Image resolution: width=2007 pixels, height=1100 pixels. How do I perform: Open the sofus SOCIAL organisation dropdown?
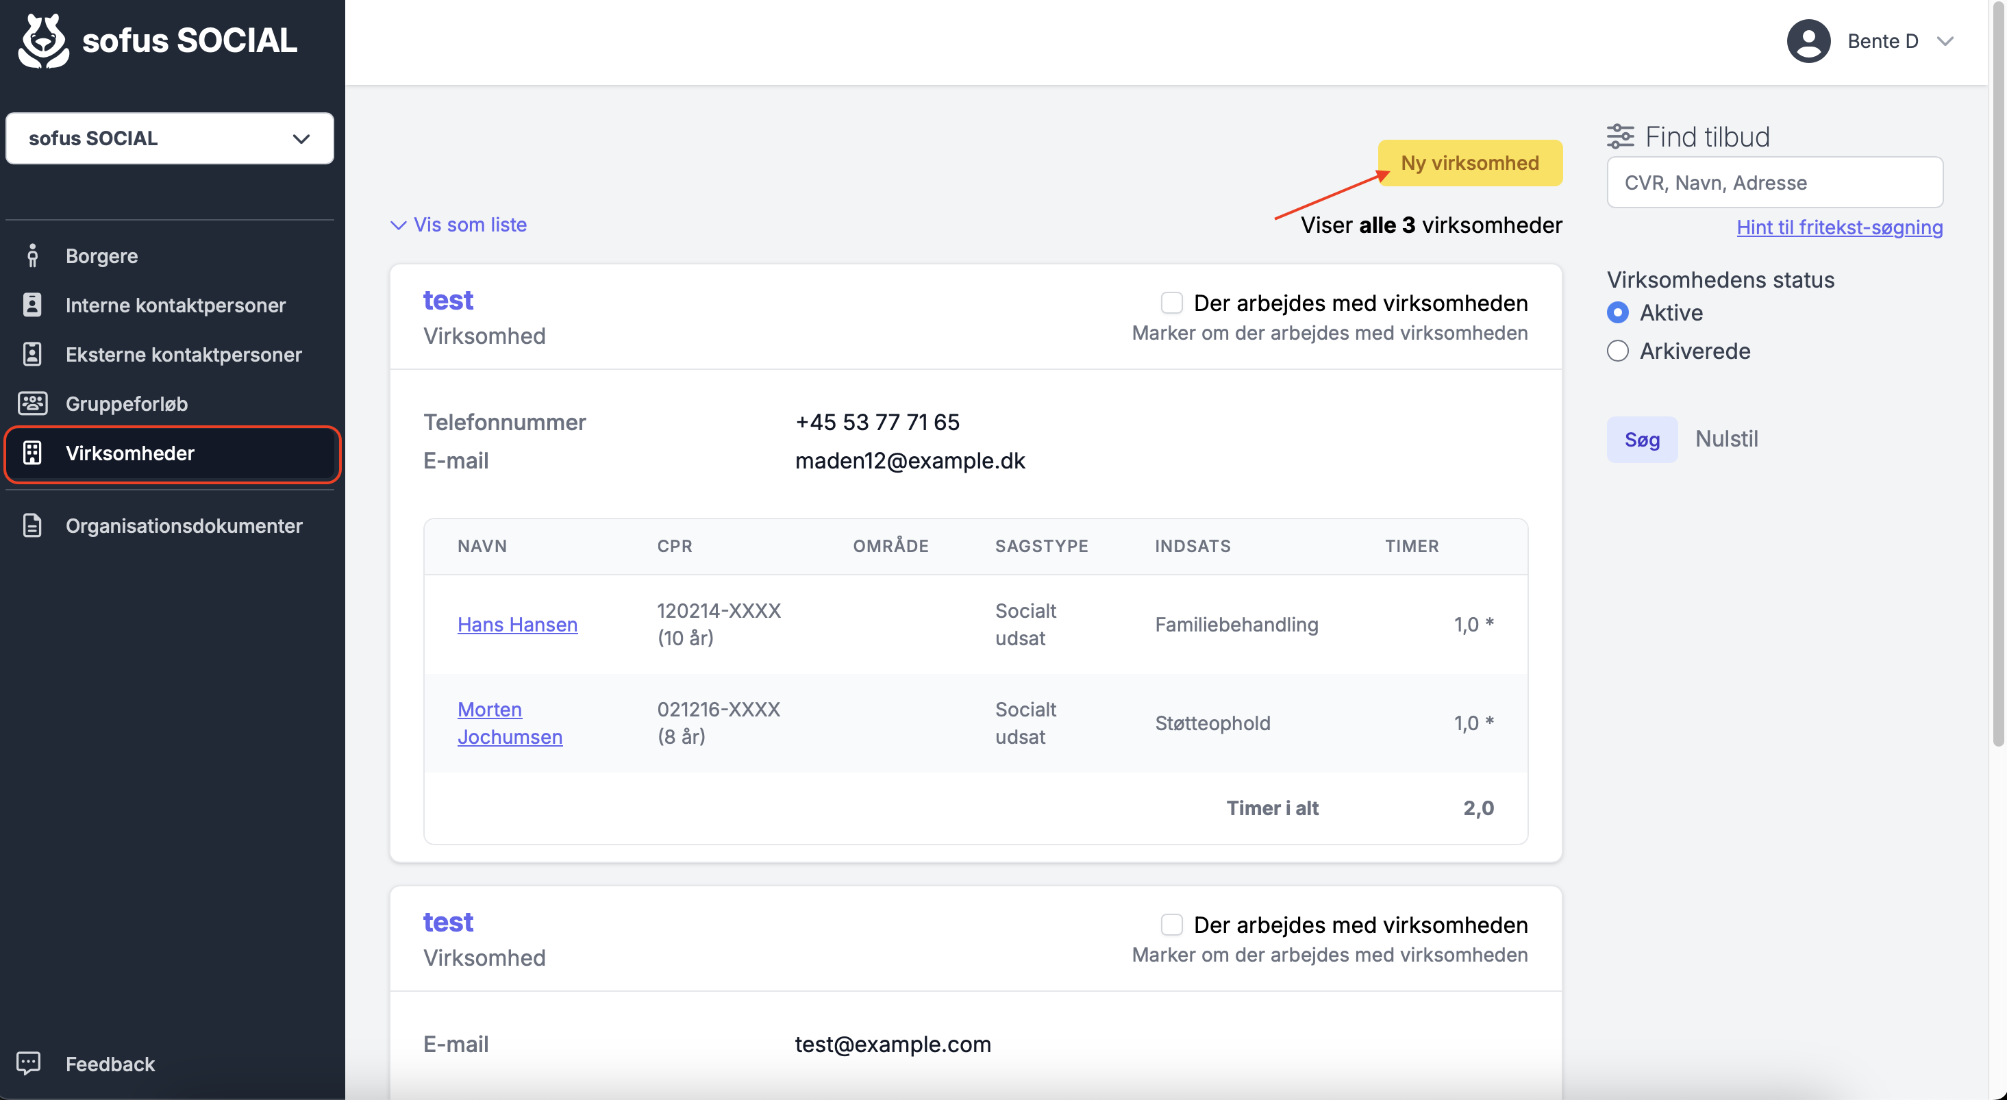(170, 138)
